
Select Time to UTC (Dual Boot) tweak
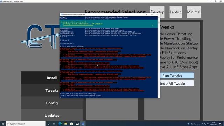click(179, 62)
